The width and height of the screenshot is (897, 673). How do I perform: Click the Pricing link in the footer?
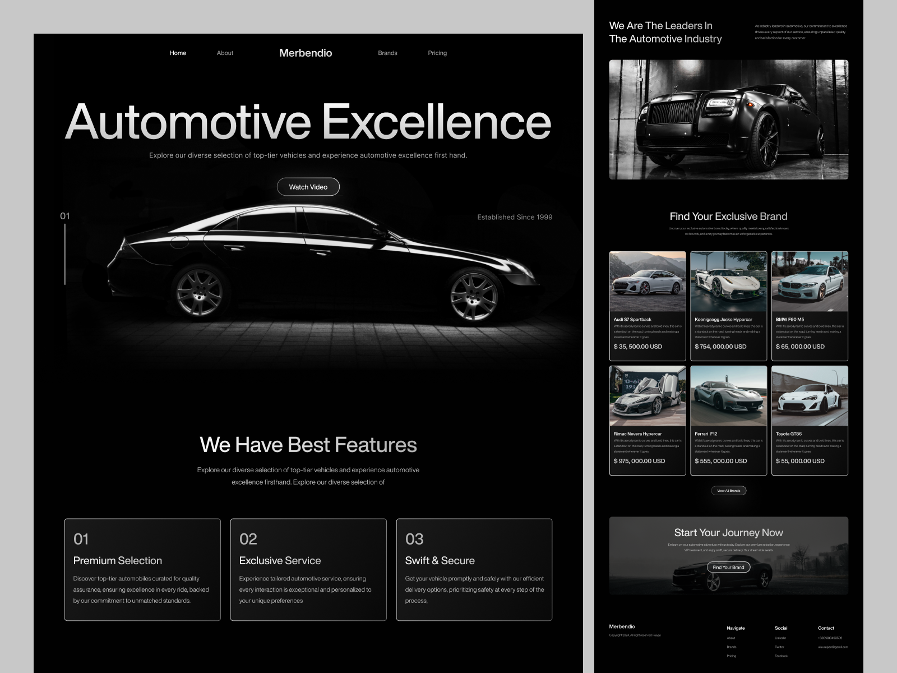[x=730, y=656]
